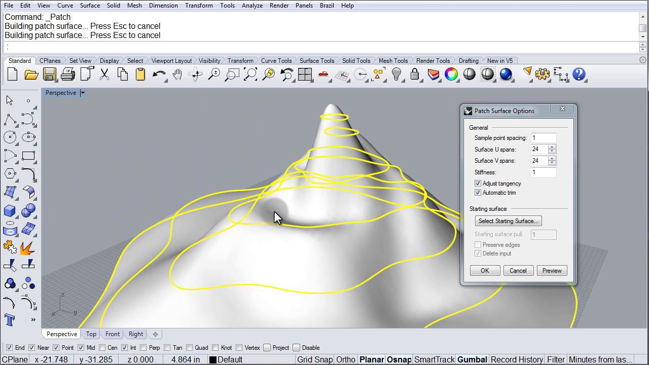
Task: Select the Rectangle tool in sidebar
Action: click(x=28, y=156)
